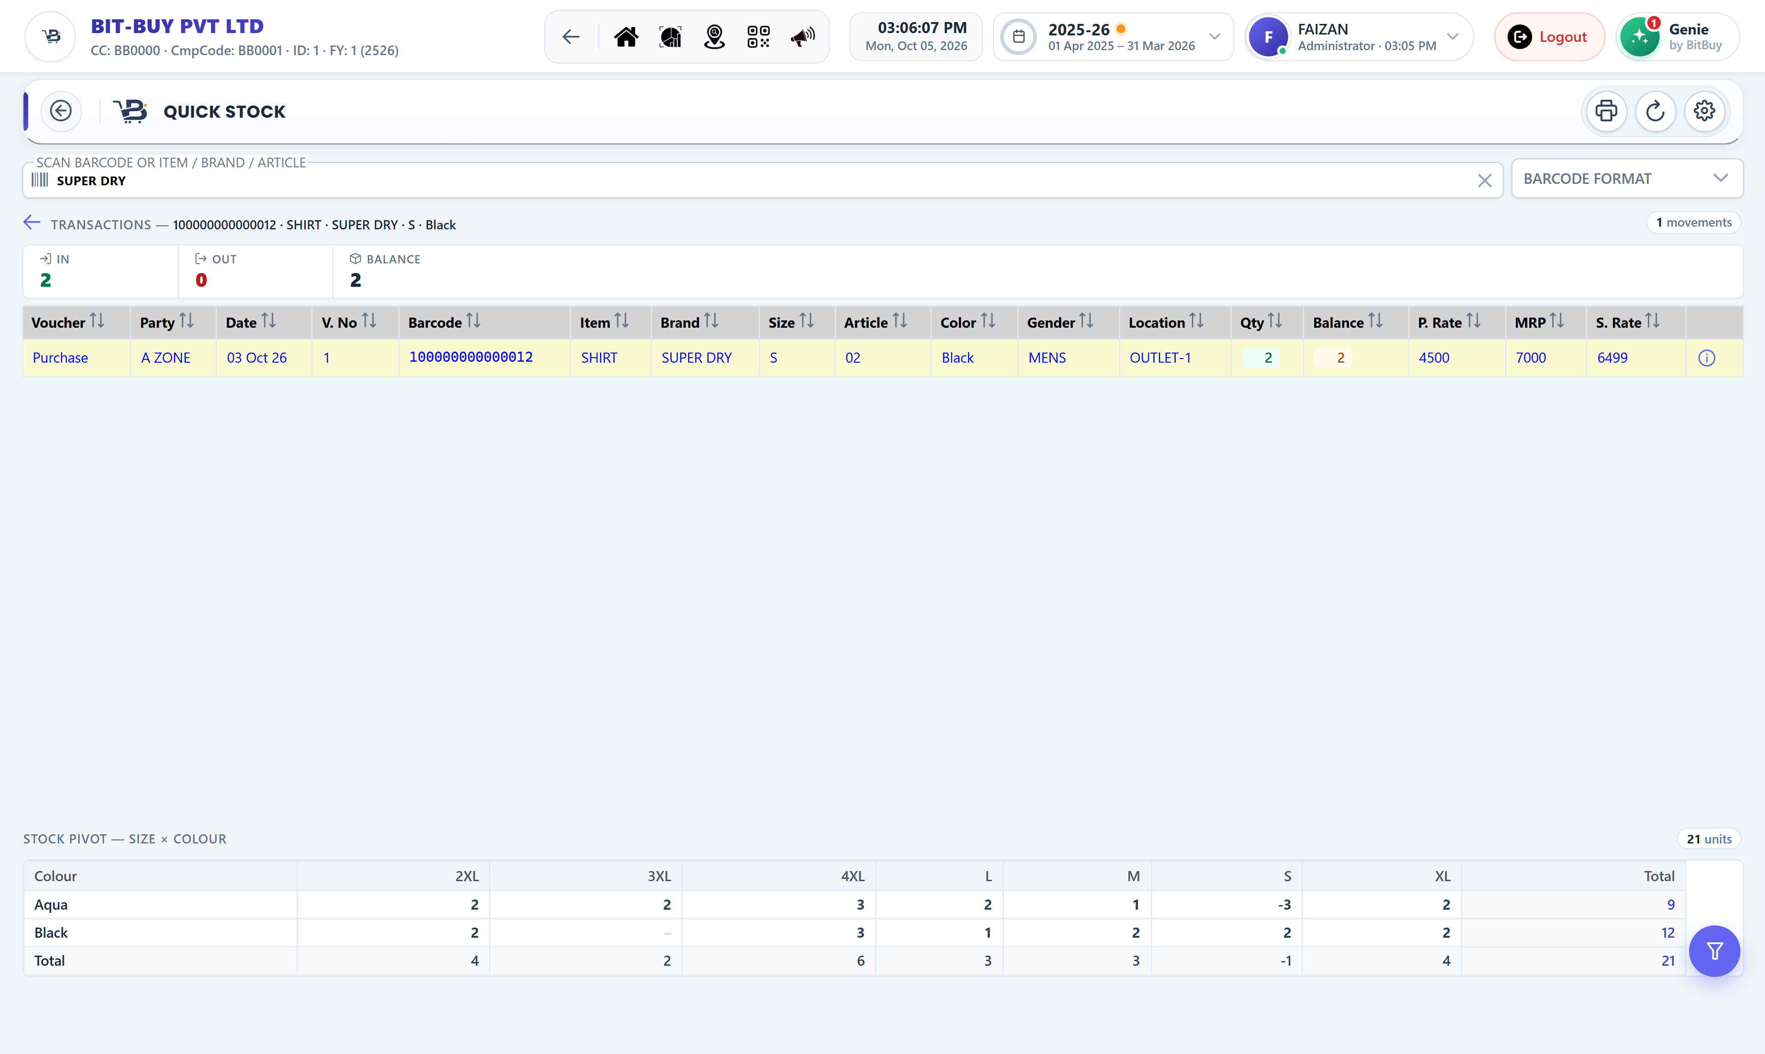This screenshot has height=1054, width=1765.
Task: Click the location pin map icon
Action: click(x=714, y=37)
